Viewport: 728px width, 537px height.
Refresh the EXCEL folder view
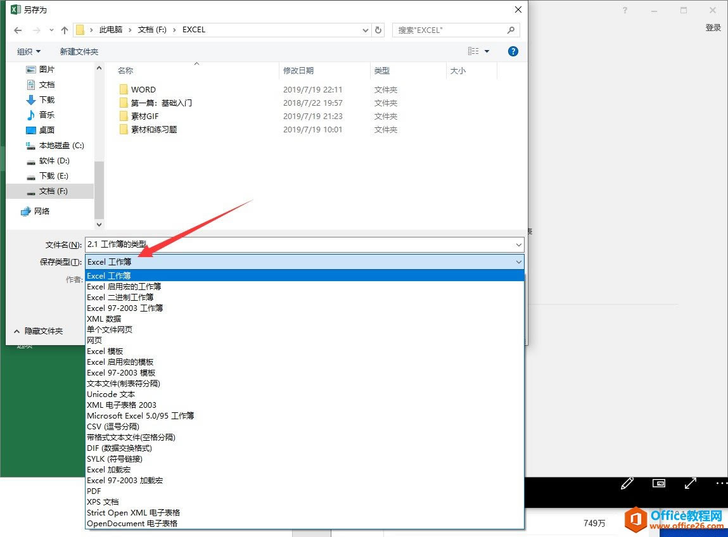pos(378,29)
